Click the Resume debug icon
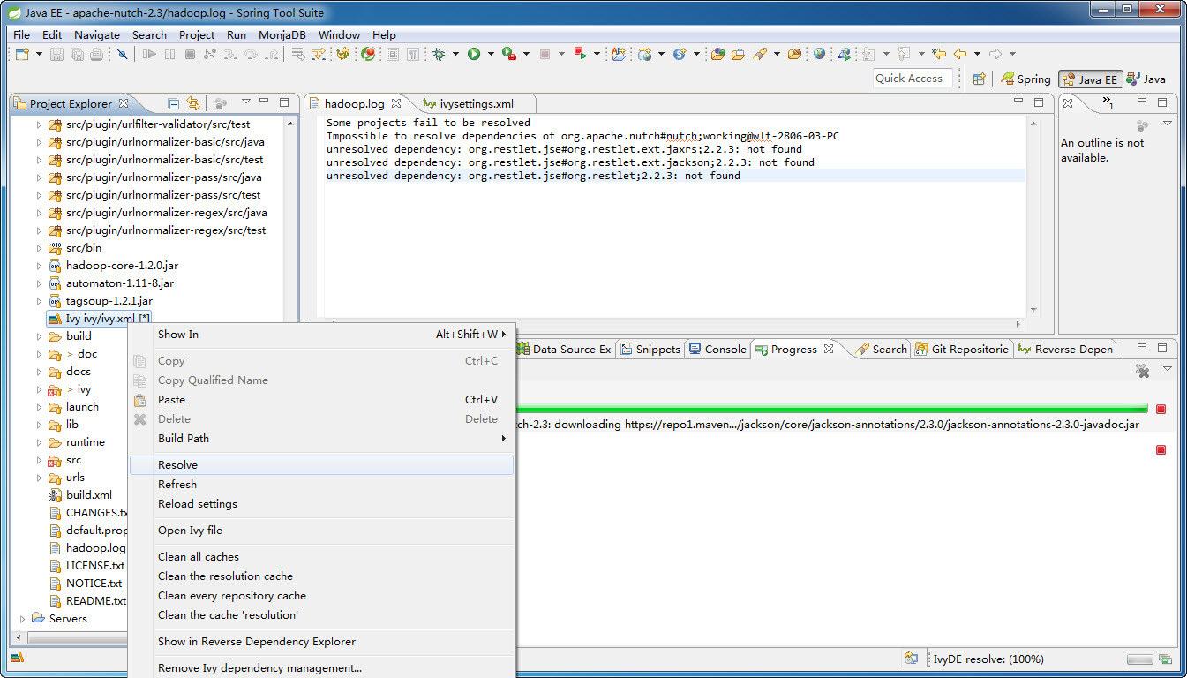 149,54
